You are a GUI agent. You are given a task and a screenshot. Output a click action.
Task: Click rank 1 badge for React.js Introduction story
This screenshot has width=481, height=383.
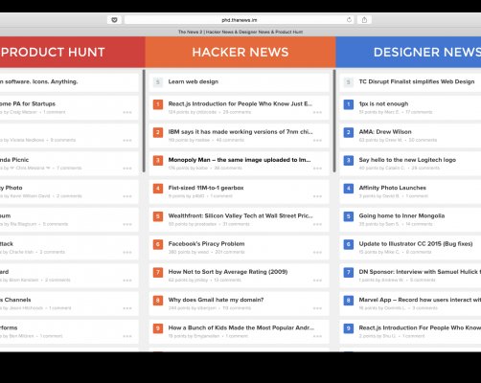click(x=158, y=104)
